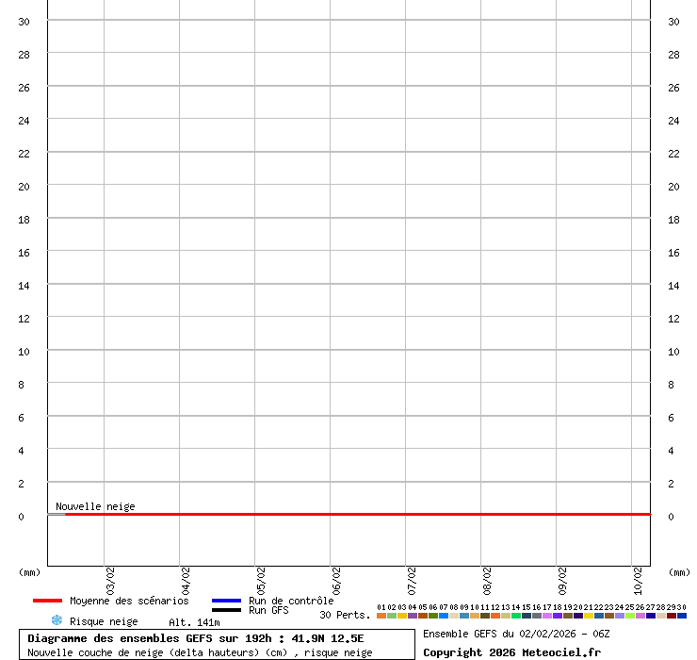Click the Ensemble GEFS du 02/02/2026 text

coord(516,634)
